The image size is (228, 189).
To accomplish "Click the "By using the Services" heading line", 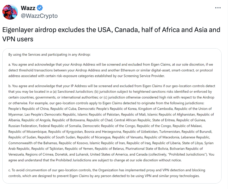I will point(50,54).
